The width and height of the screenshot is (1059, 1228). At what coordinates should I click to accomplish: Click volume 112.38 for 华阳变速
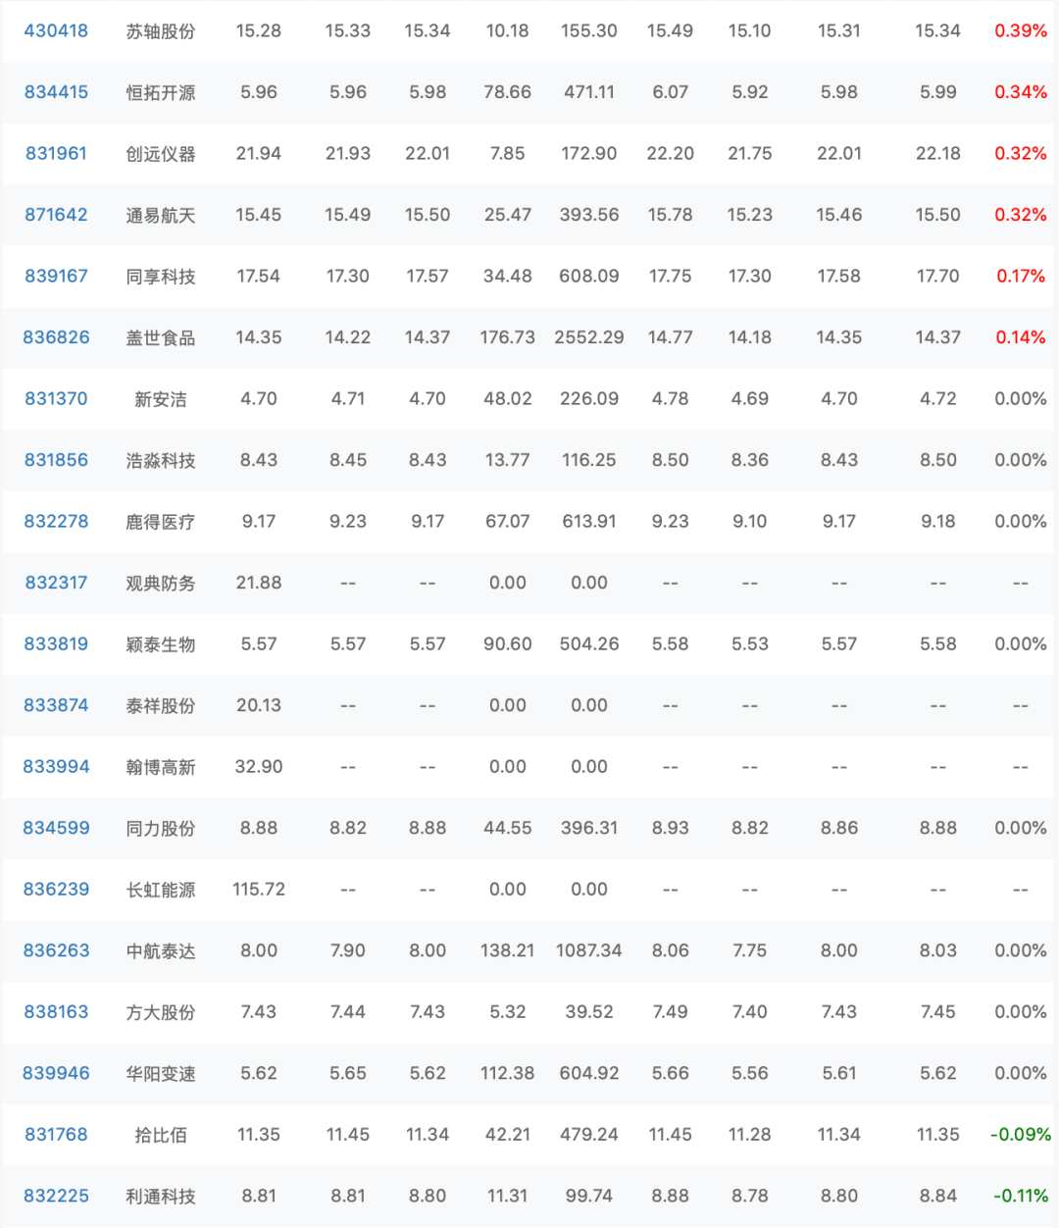point(508,1073)
